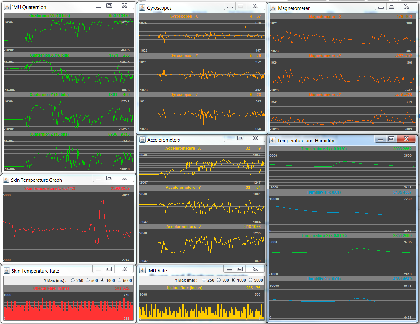Image resolution: width=420 pixels, height=324 pixels.
Task: Click the "Gyroscopes - Y" graph header
Action: [x=202, y=56]
